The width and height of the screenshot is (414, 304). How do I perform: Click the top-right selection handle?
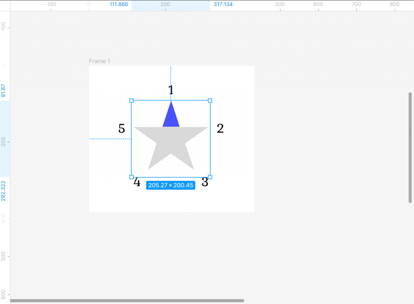point(210,101)
